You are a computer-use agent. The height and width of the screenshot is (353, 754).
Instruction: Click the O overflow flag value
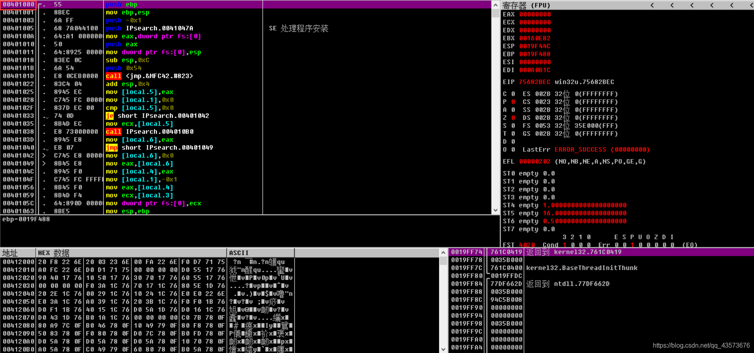tap(513, 149)
